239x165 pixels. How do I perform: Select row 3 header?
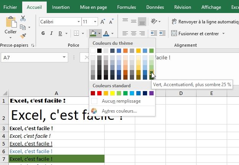4,128
